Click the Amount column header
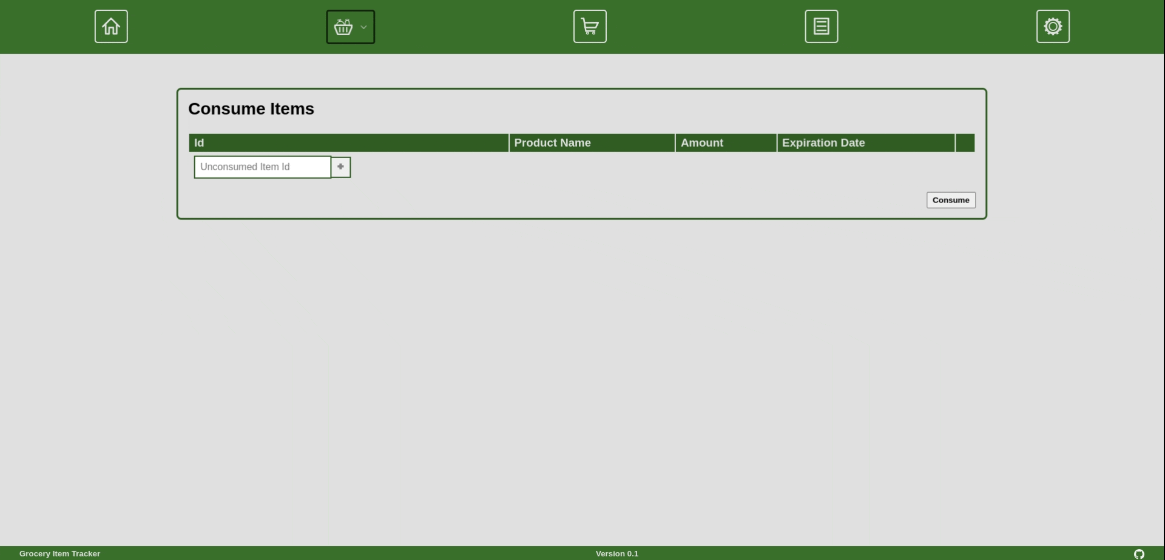Viewport: 1165px width, 560px height. coord(726,143)
